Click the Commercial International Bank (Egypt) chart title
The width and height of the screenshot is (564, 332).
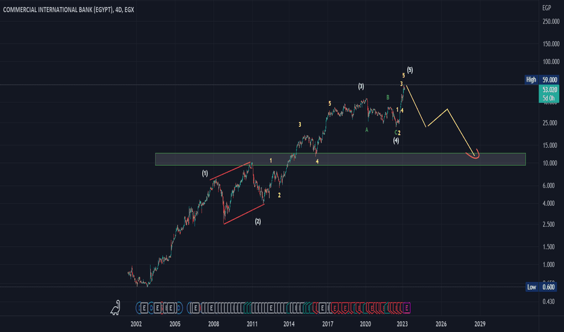68,10
